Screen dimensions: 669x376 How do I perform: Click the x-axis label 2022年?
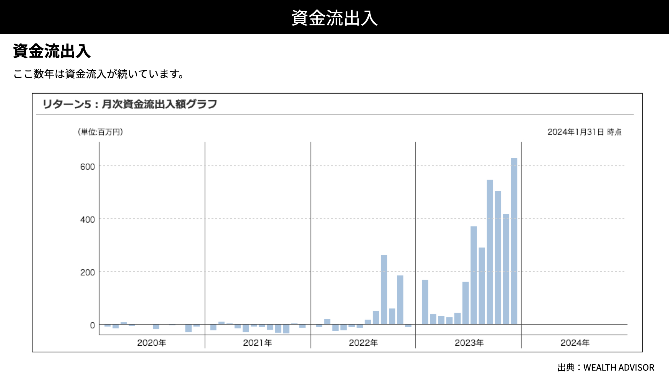[363, 343]
